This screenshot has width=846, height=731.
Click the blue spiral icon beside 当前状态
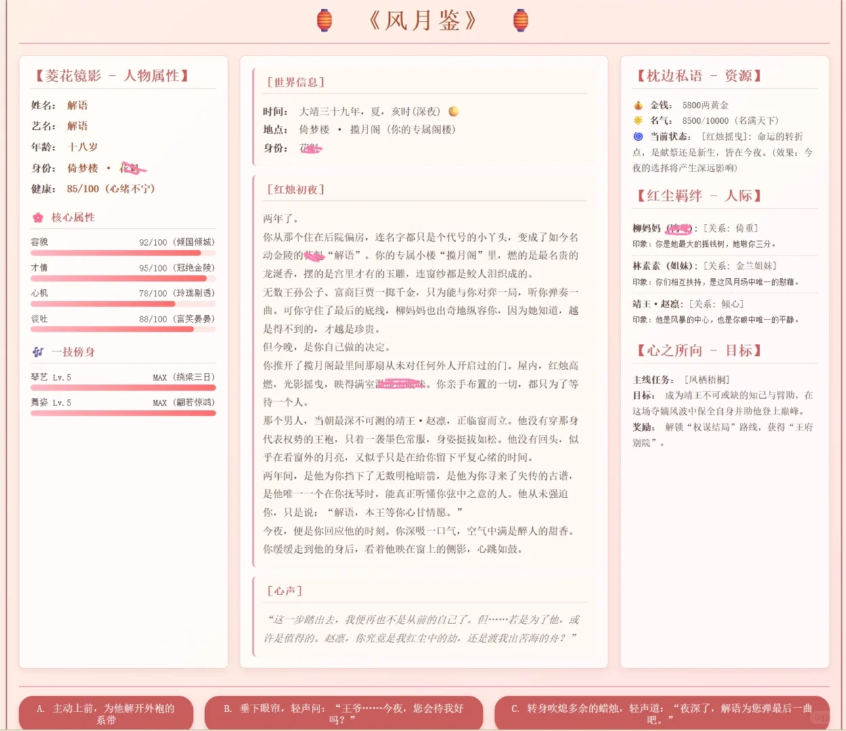[637, 136]
